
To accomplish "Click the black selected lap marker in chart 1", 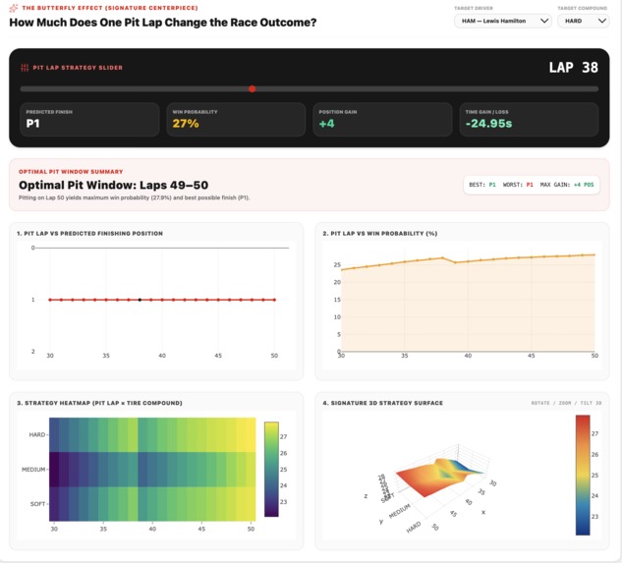I will [140, 300].
